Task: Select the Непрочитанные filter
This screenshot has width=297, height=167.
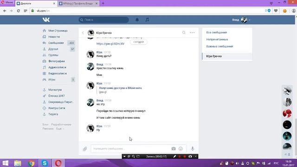Action: tap(217, 39)
